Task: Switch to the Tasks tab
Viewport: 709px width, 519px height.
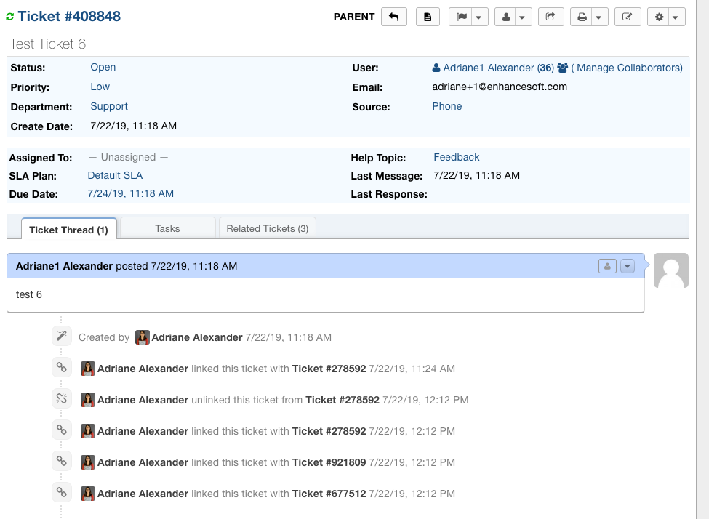Action: click(167, 228)
